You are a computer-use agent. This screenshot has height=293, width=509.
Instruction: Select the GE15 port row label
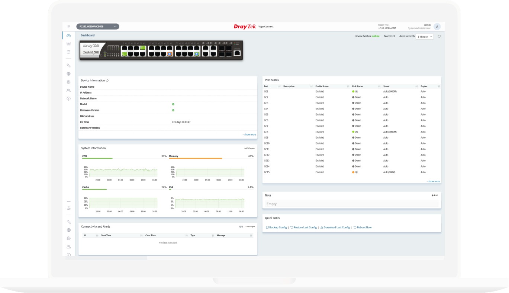267,172
